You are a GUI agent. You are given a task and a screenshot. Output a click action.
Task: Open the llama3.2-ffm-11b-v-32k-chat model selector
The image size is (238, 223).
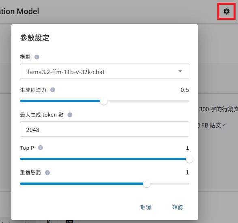pyautogui.click(x=105, y=71)
